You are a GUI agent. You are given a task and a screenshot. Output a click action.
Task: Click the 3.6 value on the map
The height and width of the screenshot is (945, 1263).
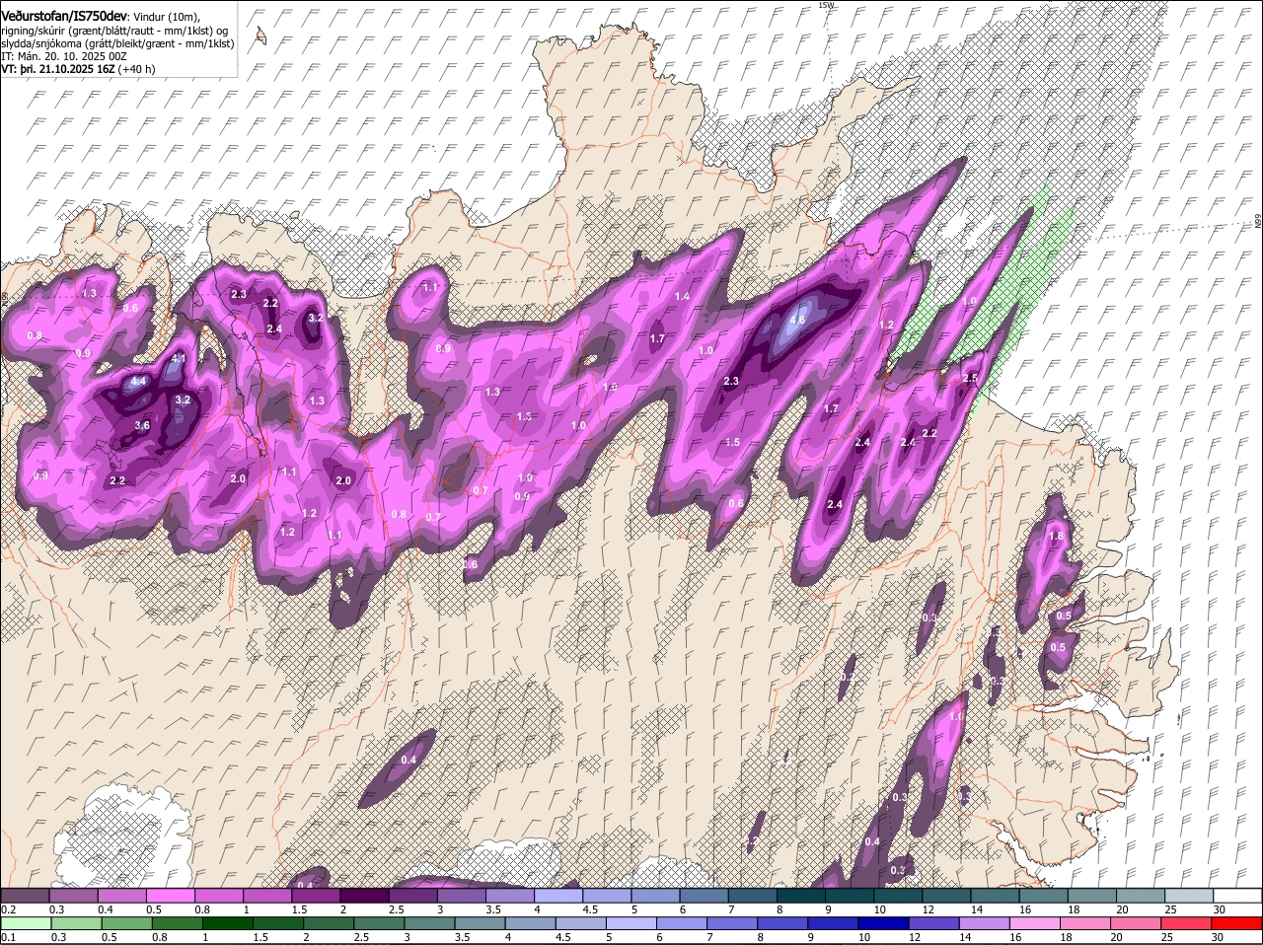pyautogui.click(x=142, y=425)
